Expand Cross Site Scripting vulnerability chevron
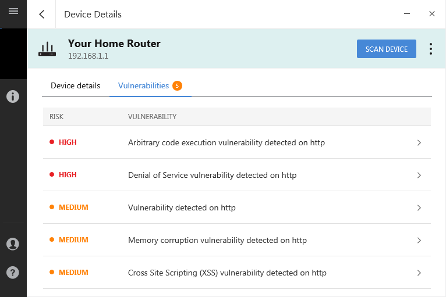 coord(419,273)
